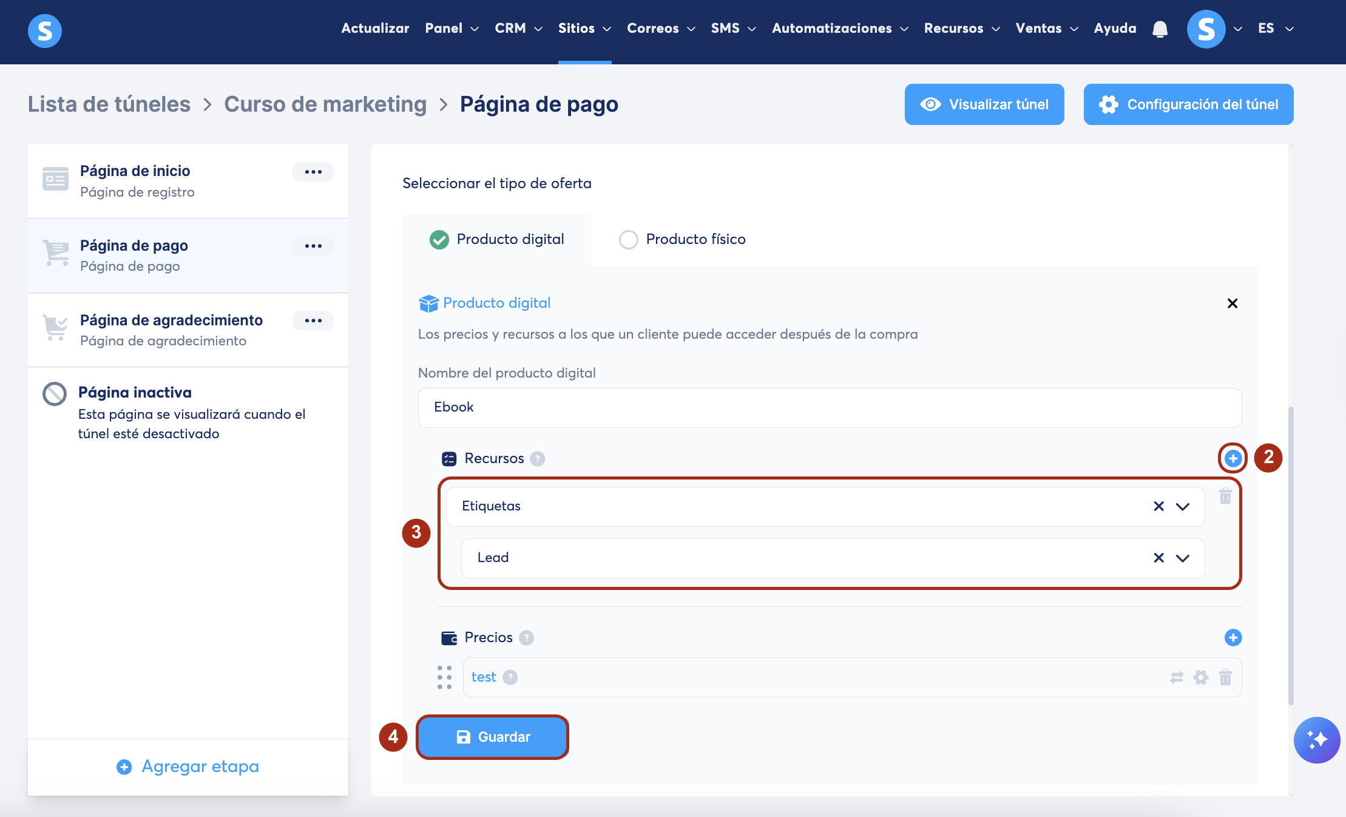Click the Ebook product name field
The height and width of the screenshot is (817, 1346).
(829, 407)
